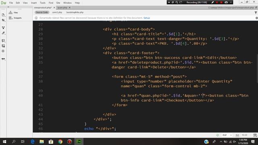Close the quan.php tab
Viewport: 258px width, 145px height.
click(69, 8)
